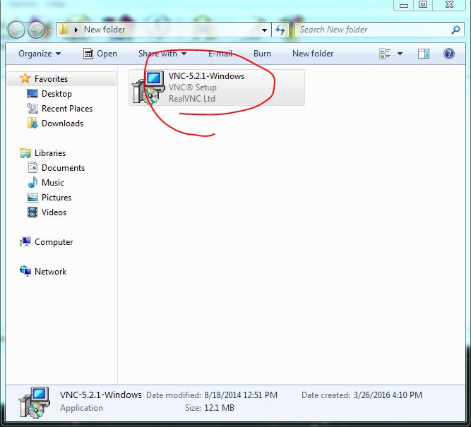
Task: Open the address bar history dropdown
Action: point(264,30)
